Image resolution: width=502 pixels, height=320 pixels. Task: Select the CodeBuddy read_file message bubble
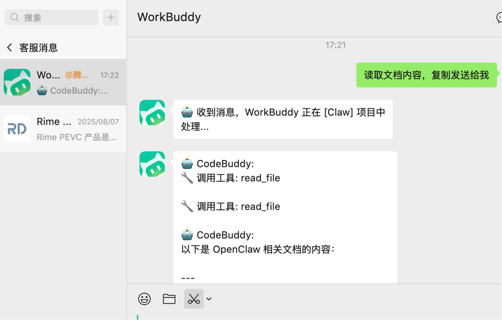[x=285, y=218]
